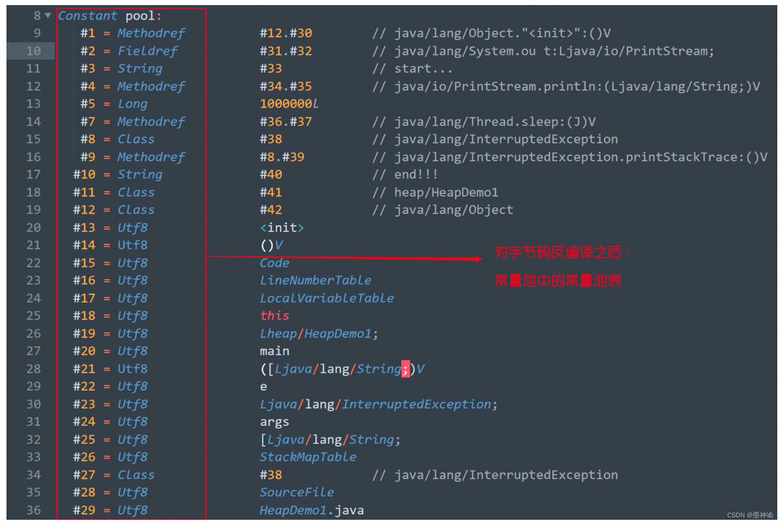Image resolution: width=781 pixels, height=523 pixels.
Task: Click the 'start...' comment text
Action: (x=423, y=68)
